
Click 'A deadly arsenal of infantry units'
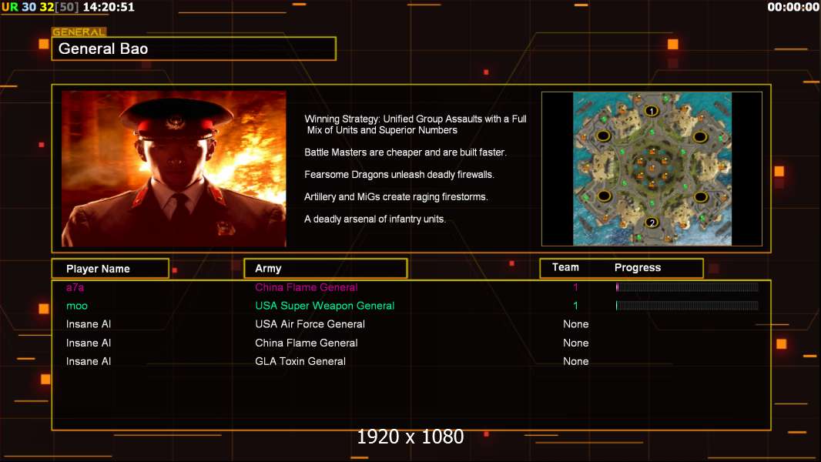coord(375,219)
